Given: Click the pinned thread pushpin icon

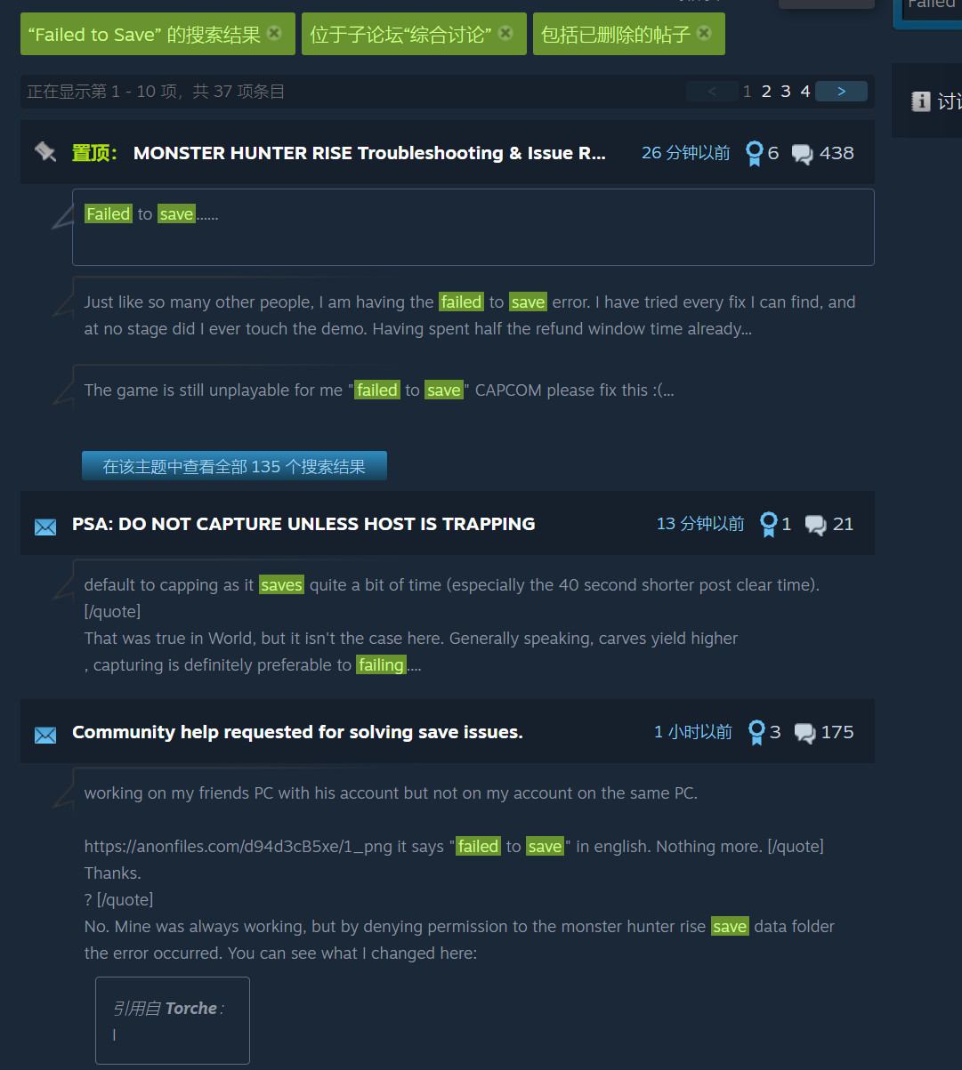Looking at the screenshot, I should pos(45,152).
